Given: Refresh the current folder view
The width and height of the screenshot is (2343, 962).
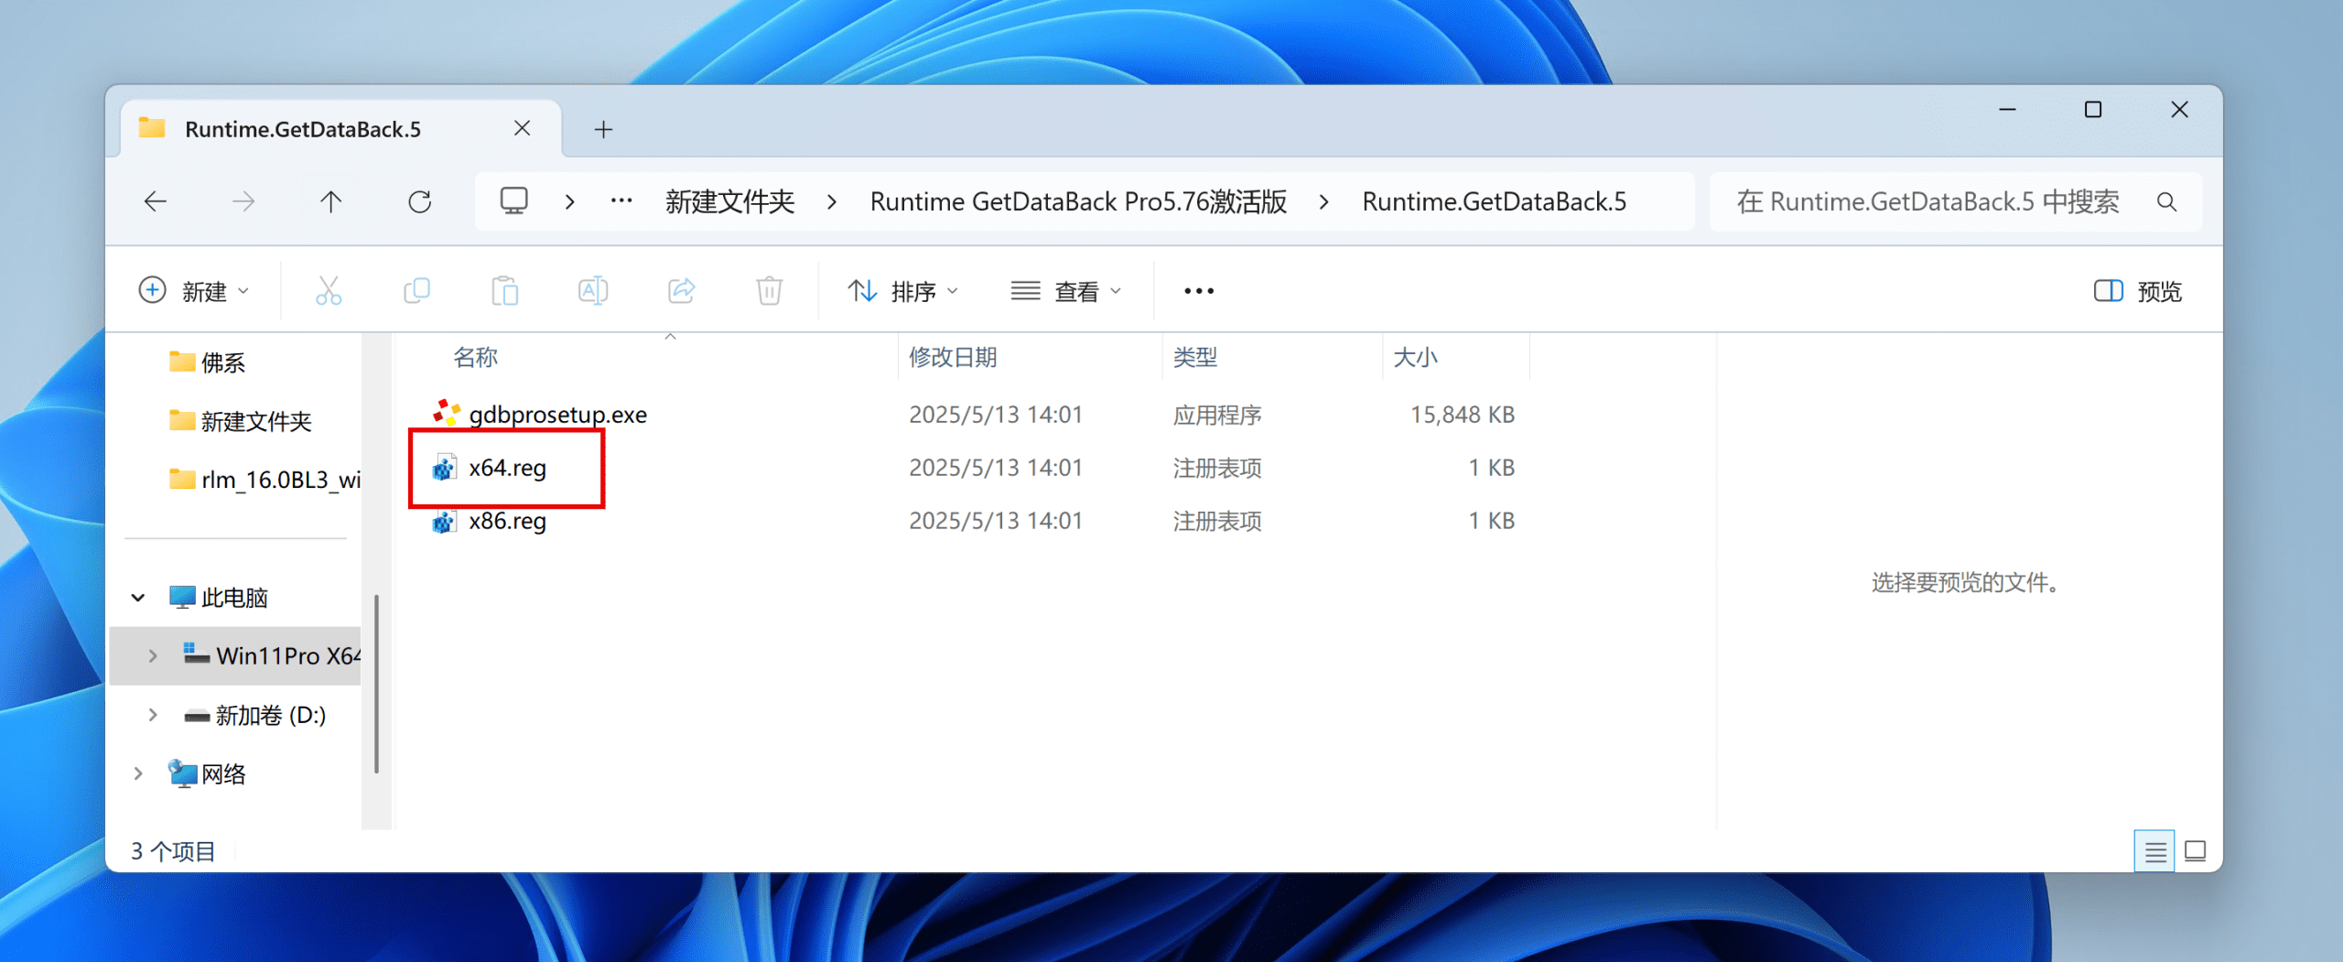Looking at the screenshot, I should click(x=419, y=201).
